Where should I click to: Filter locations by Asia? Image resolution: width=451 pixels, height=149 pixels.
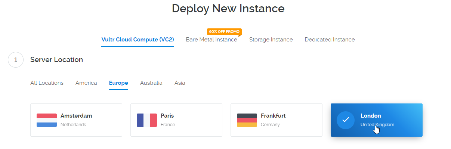click(180, 83)
